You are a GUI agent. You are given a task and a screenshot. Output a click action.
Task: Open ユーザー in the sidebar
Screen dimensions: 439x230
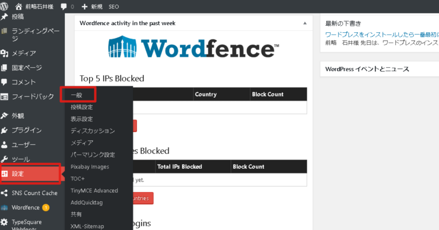pyautogui.click(x=24, y=144)
